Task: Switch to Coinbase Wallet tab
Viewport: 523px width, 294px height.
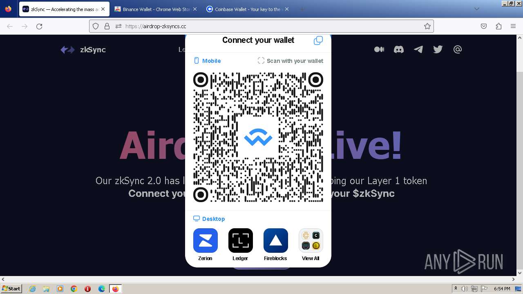Action: [248, 9]
